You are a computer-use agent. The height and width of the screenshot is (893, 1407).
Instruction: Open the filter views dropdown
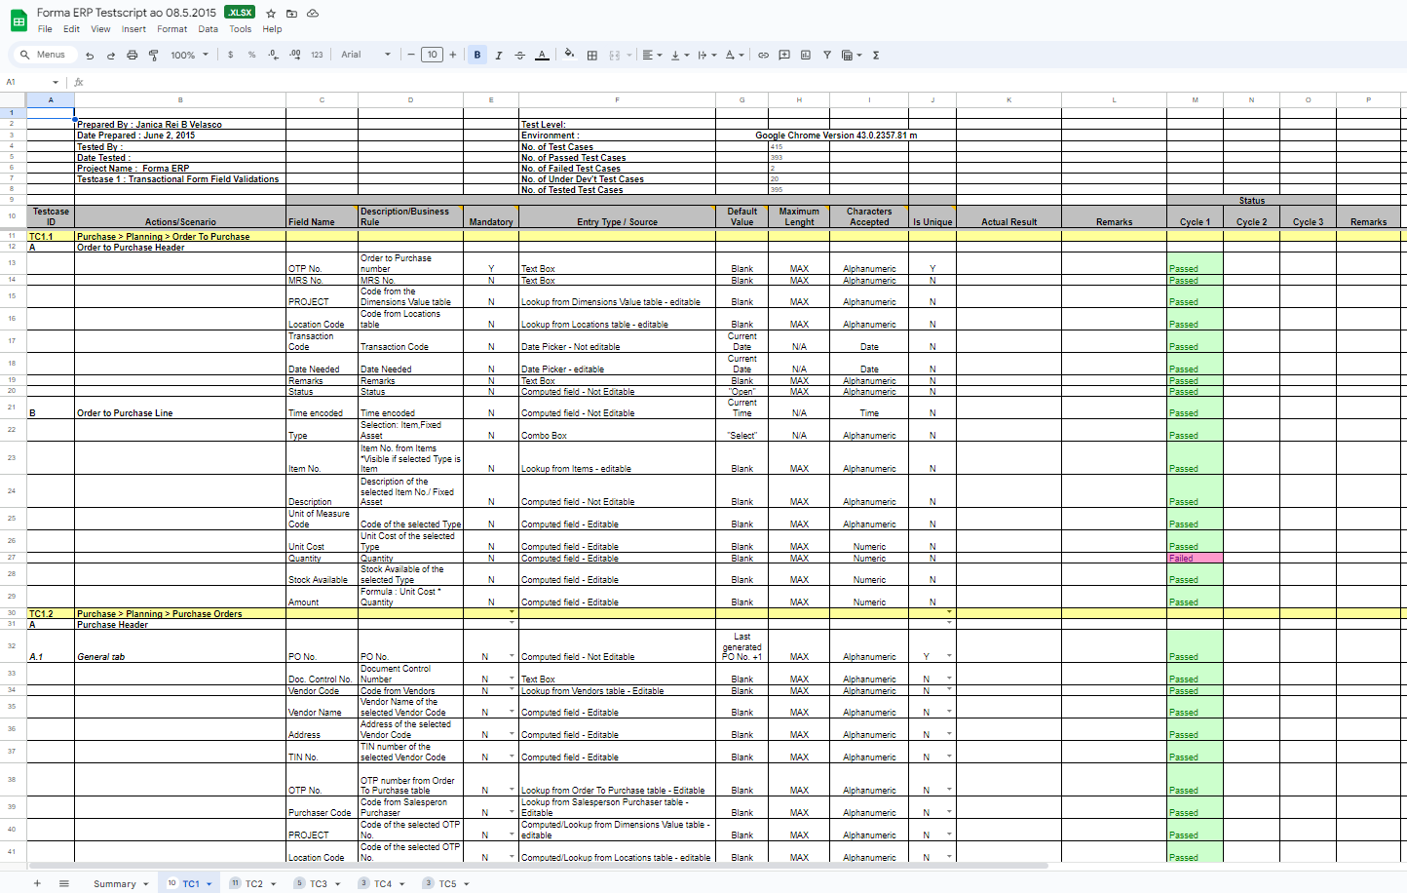tap(852, 56)
